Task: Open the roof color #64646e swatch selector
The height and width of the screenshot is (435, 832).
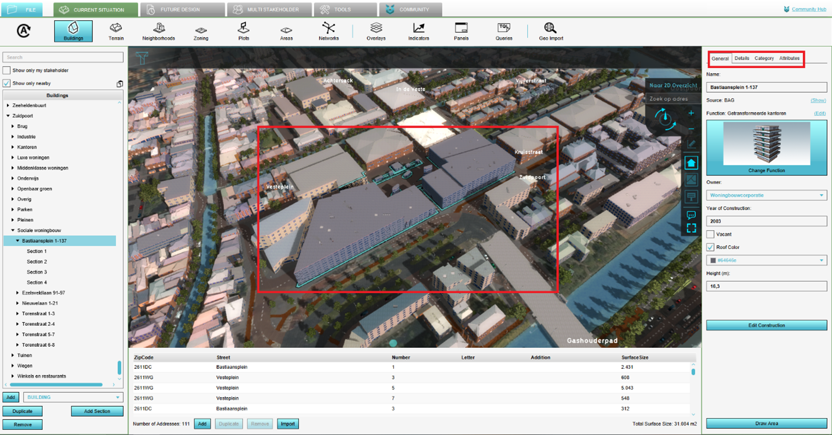Action: click(x=766, y=260)
